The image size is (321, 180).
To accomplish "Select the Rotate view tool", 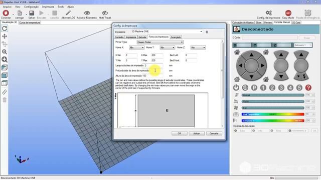I will point(5,28).
